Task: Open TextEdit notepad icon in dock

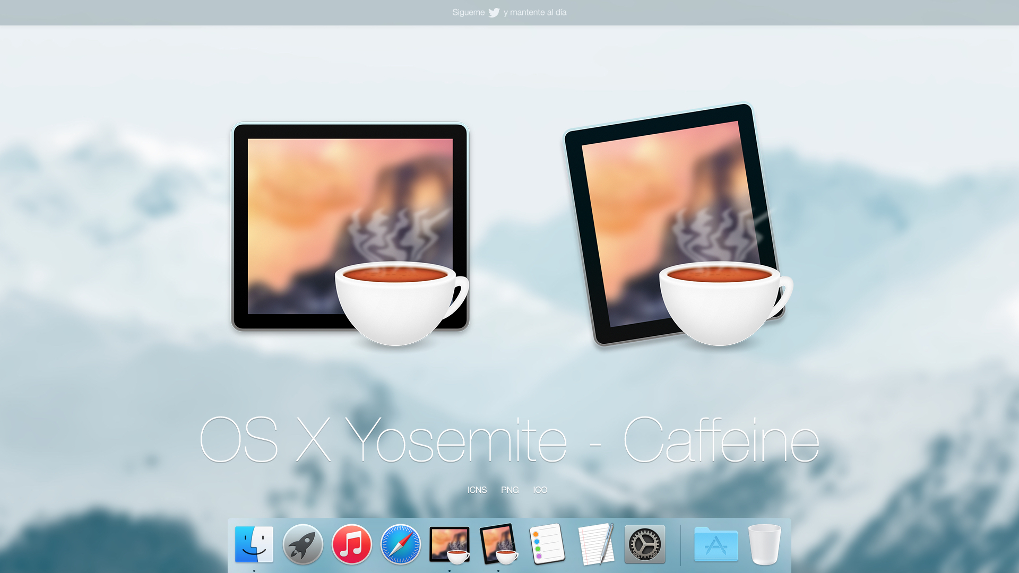Action: [596, 544]
